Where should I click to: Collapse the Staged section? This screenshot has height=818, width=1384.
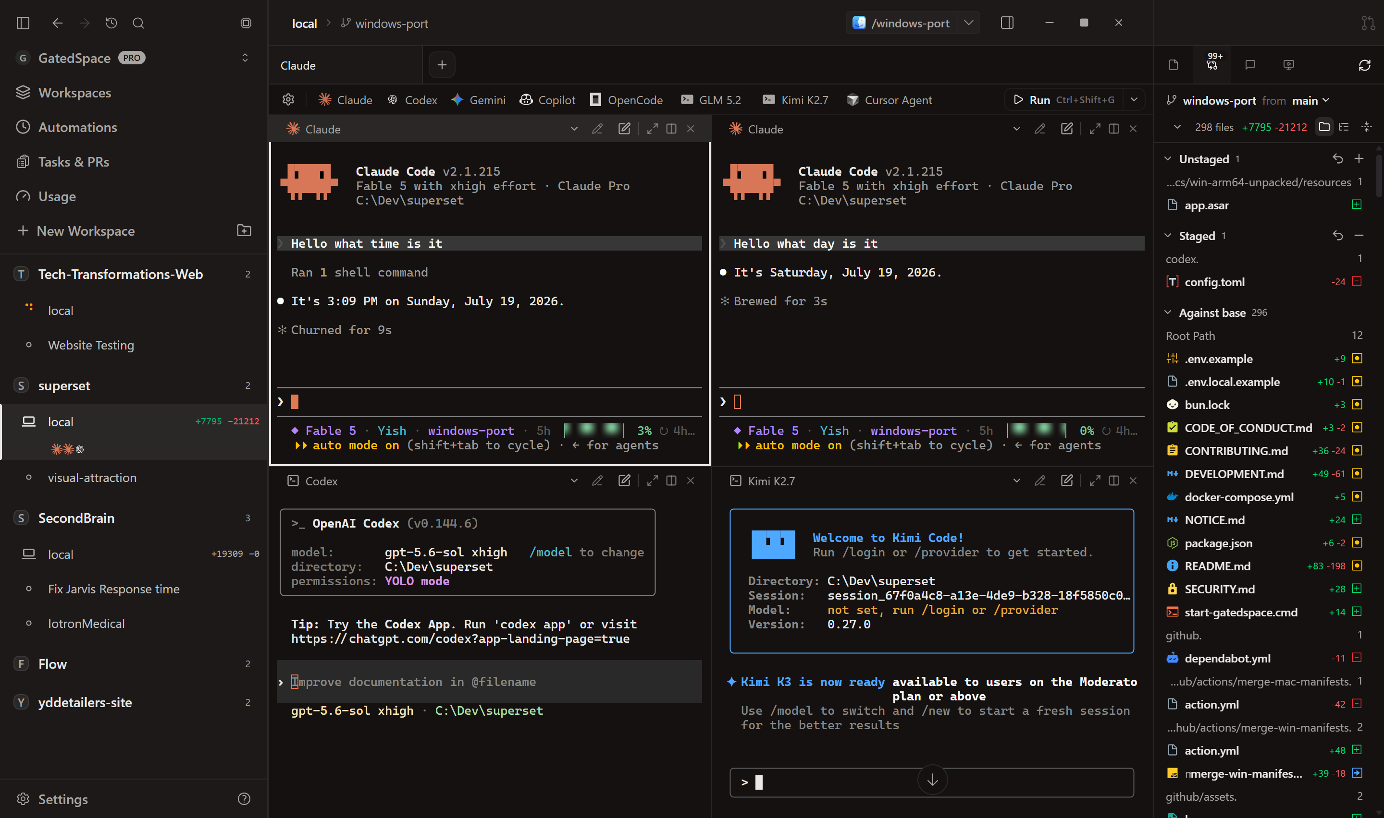[x=1168, y=236]
